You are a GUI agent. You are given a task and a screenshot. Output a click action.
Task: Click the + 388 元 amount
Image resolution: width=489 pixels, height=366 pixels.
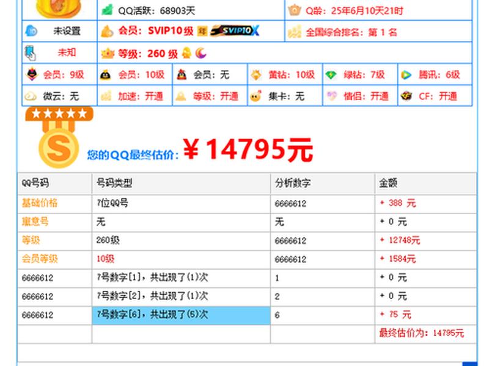[x=398, y=203]
